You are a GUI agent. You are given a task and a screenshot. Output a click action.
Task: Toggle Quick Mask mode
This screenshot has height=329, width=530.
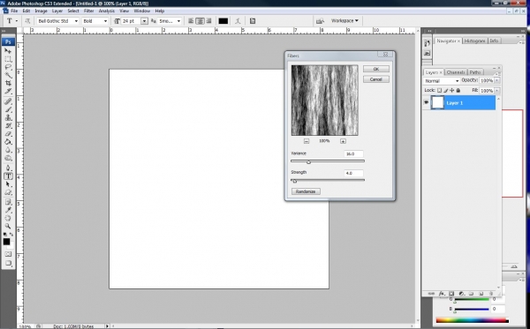tap(8, 254)
